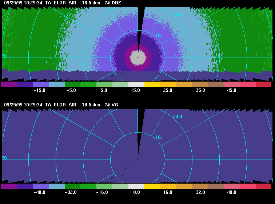275x204 pixels.
Task: Click the 48.0 label under VG color bar
Action: point(232,192)
